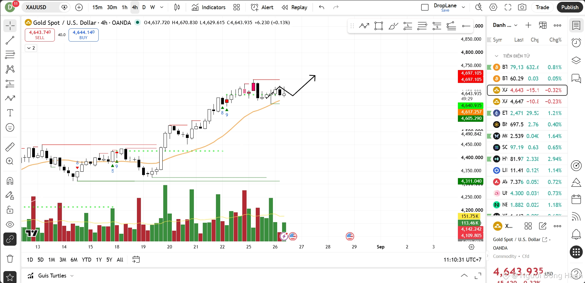Open the Trade panel
Viewport: 585px width, 283px height.
pos(542,7)
